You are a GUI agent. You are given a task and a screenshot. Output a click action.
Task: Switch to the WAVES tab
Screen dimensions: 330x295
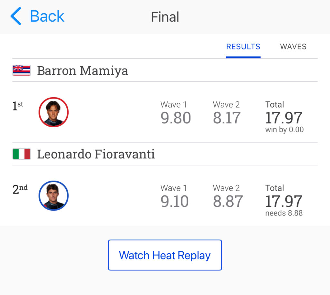point(293,47)
